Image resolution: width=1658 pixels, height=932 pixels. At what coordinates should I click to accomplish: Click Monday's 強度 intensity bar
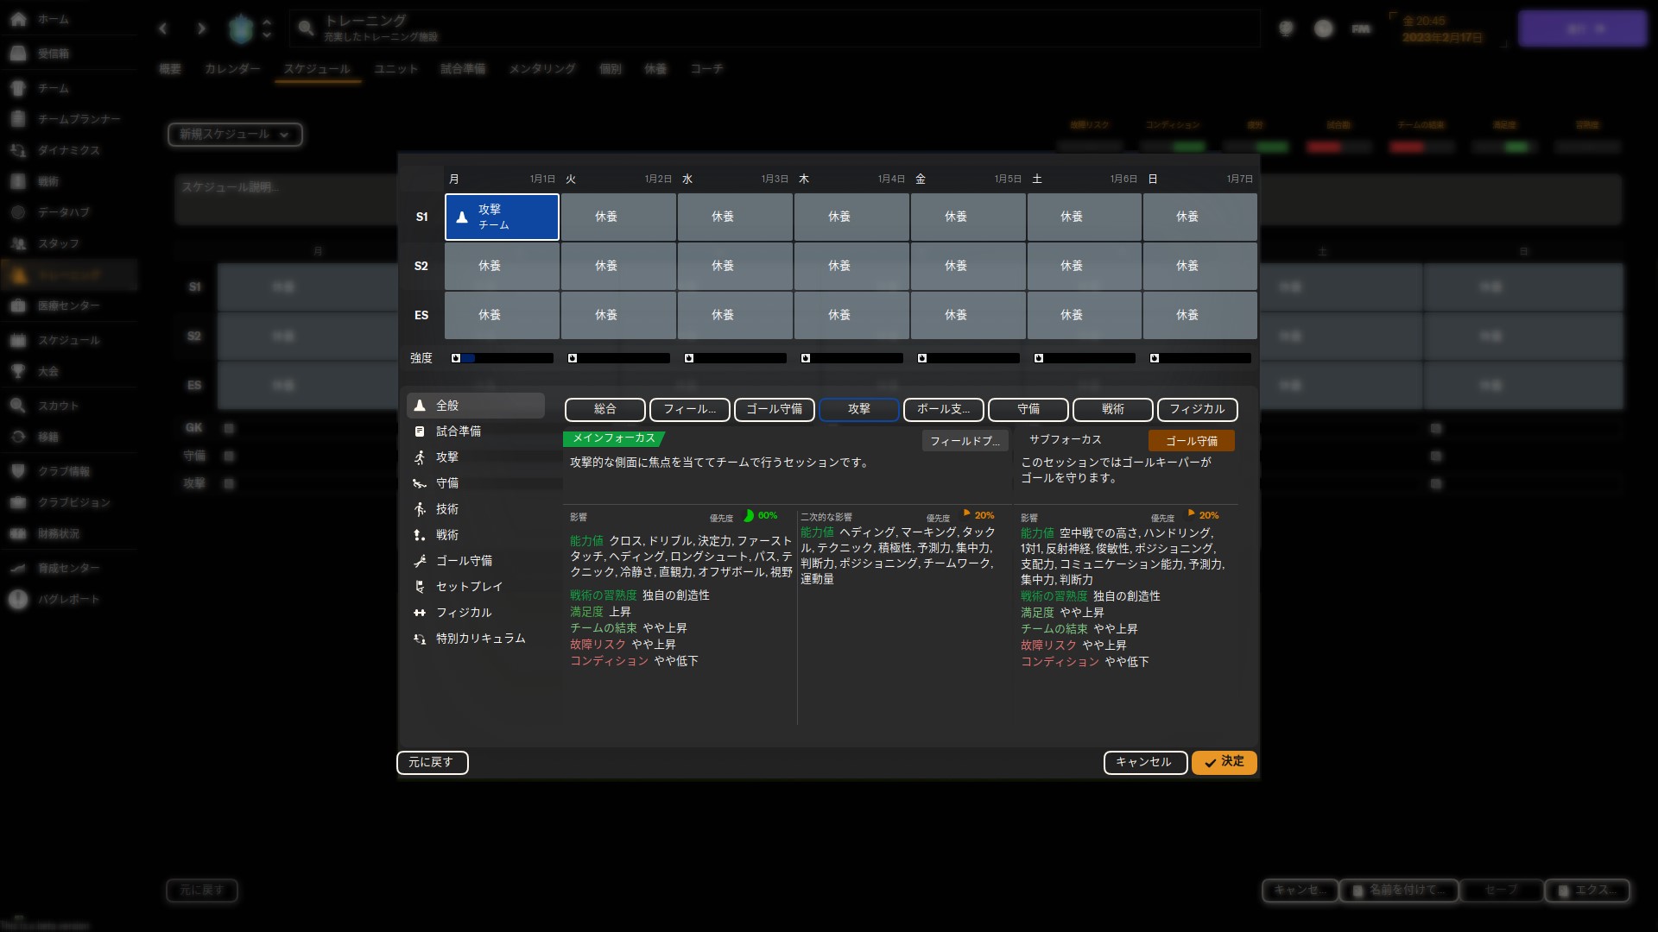pyautogui.click(x=503, y=358)
